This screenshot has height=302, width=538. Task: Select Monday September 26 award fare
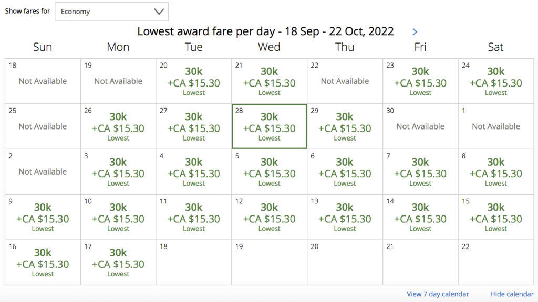[x=118, y=126]
